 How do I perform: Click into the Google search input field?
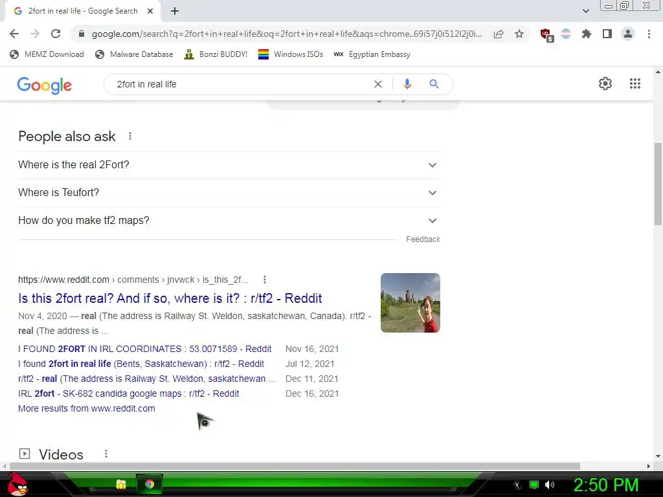[241, 84]
